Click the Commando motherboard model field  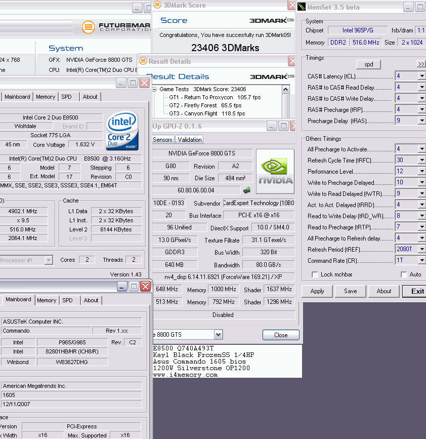click(x=46, y=331)
